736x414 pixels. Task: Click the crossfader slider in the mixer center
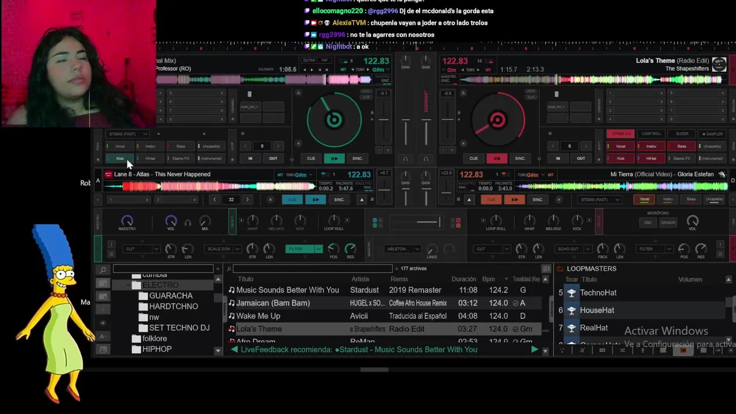tap(415, 222)
